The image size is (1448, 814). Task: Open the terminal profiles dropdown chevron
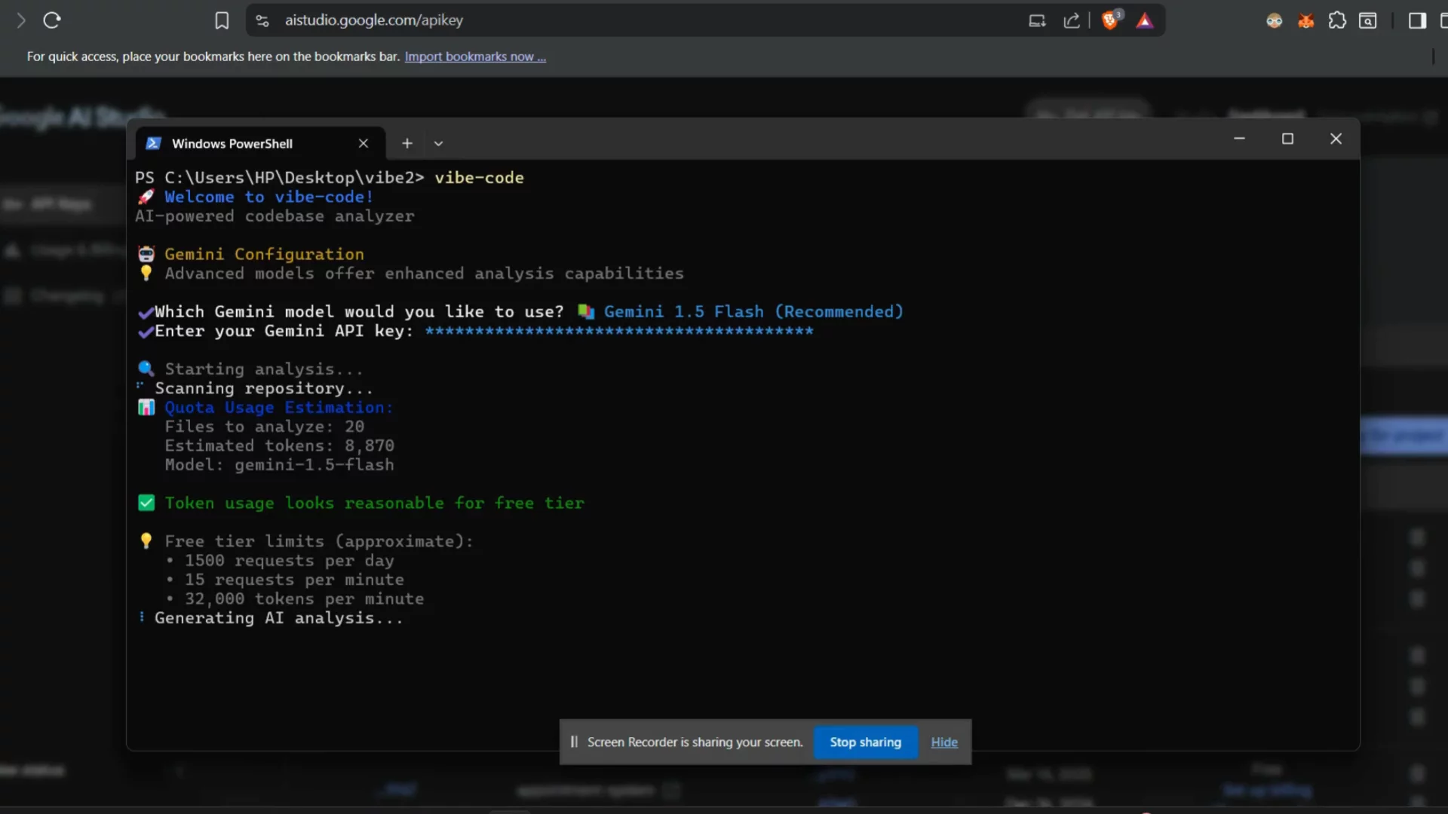(439, 143)
